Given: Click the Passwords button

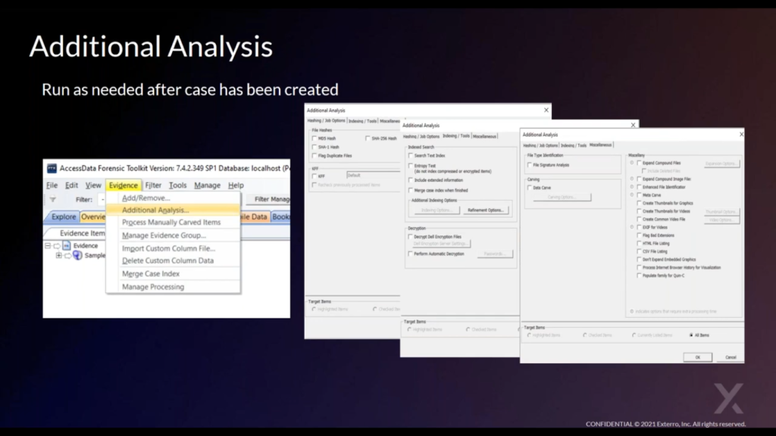Looking at the screenshot, I should coord(495,254).
